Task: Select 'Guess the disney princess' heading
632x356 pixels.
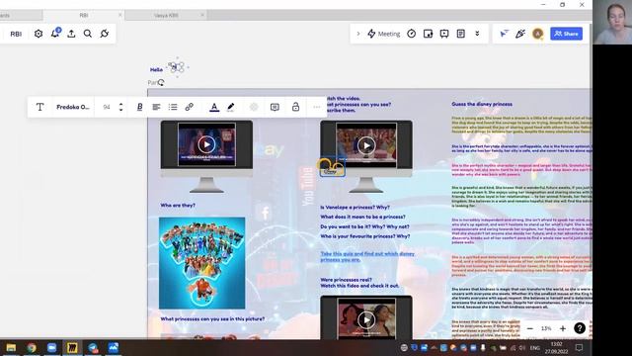Action: coord(482,104)
